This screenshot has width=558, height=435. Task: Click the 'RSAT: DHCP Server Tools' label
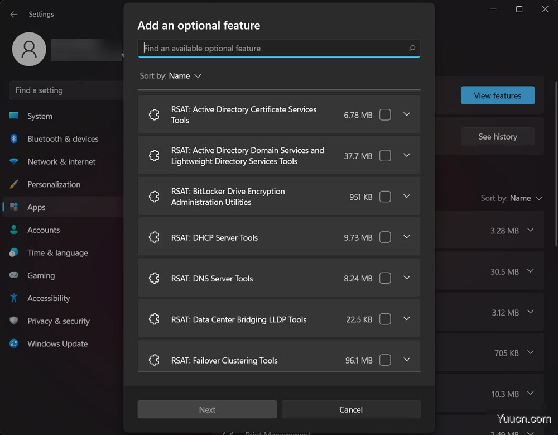click(214, 238)
